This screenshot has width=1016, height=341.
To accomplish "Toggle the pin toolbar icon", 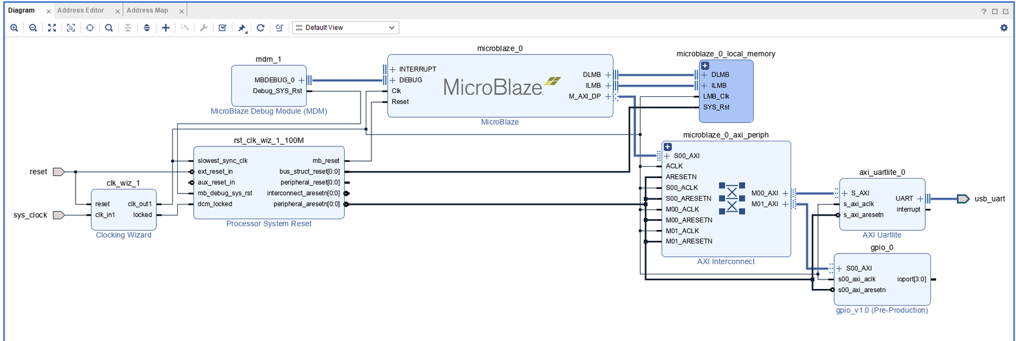I will [242, 28].
